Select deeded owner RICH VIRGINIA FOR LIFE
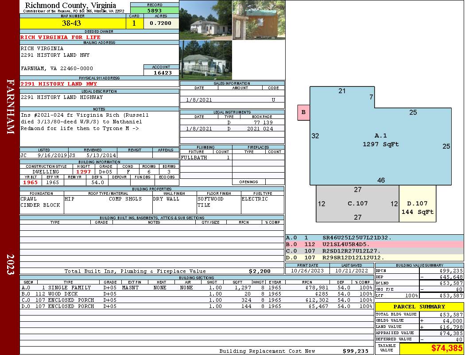465x355 pixels. 61,37
